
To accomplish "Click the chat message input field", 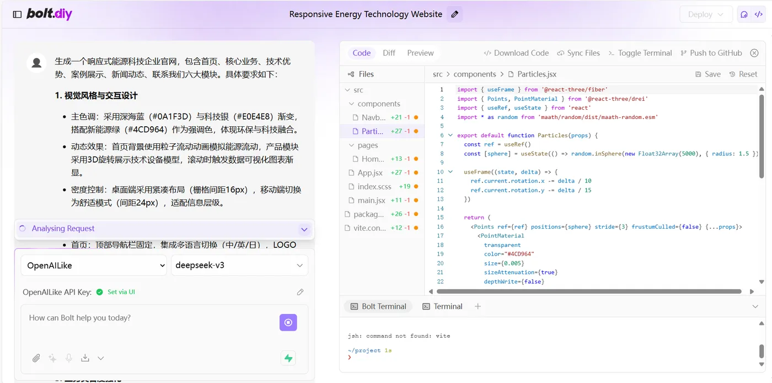I will tap(149, 318).
